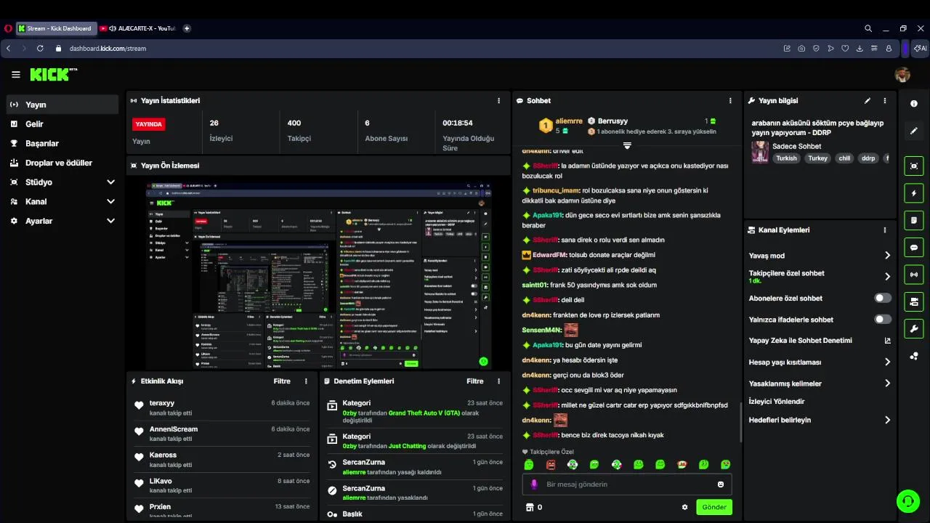Image resolution: width=930 pixels, height=523 pixels.
Task: Focus the Bir mesaj gönderin input
Action: coord(627,485)
